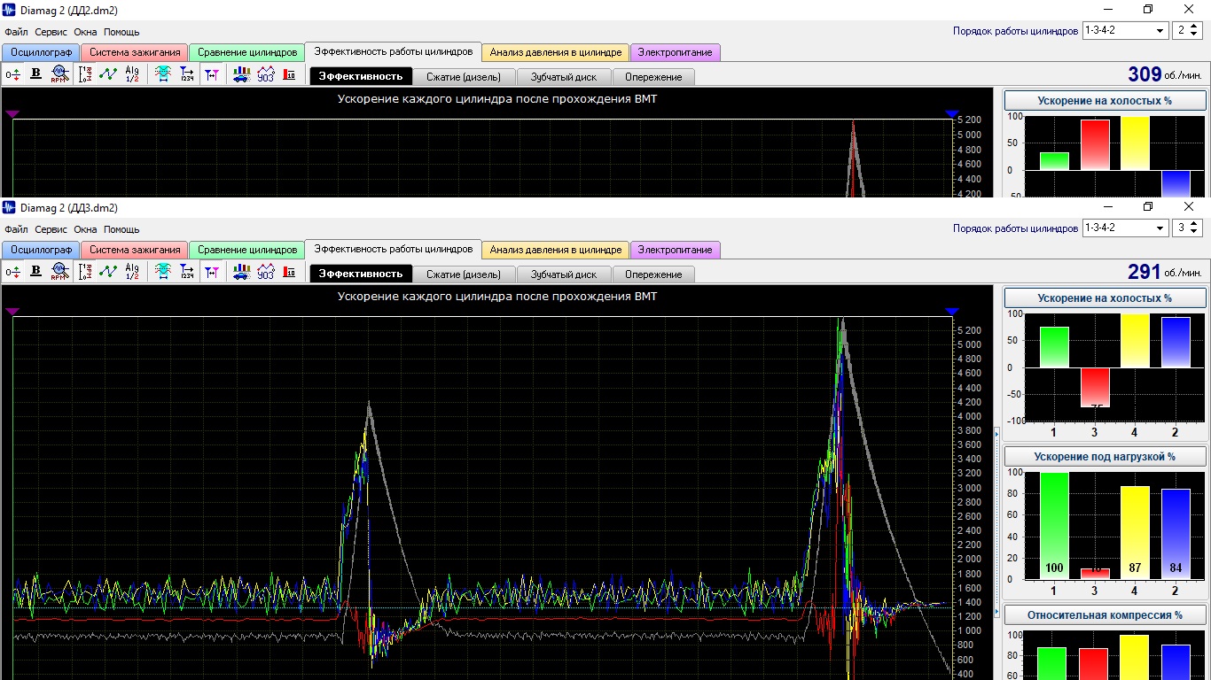Click the colored bars car icon in ДД3
Viewport: 1211px width, 680px height.
[241, 273]
